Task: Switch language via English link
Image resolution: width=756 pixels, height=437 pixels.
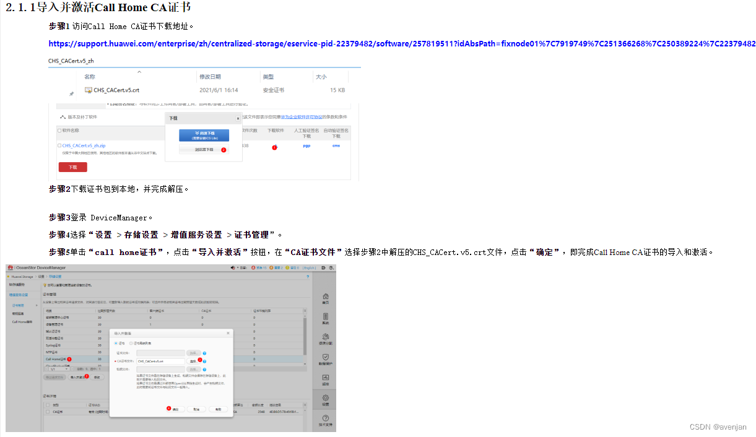Action: click(310, 267)
